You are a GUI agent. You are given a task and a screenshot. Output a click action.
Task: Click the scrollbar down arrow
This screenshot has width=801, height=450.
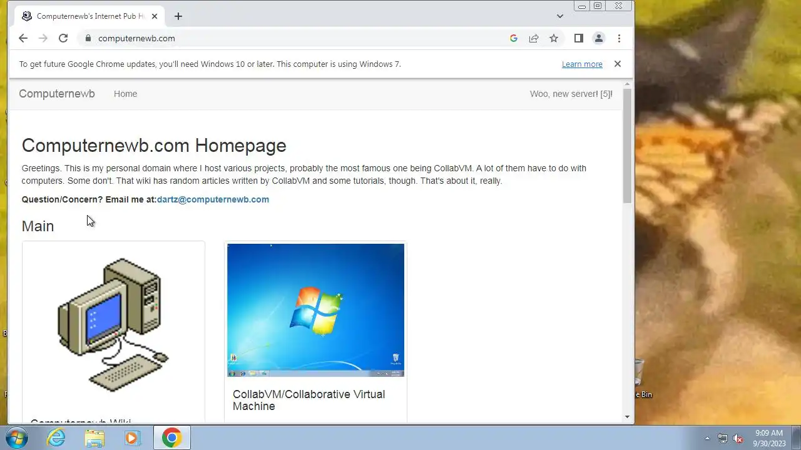pos(627,417)
